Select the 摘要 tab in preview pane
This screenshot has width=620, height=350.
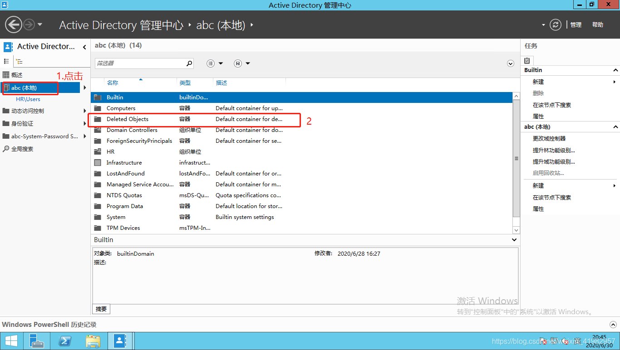point(101,309)
